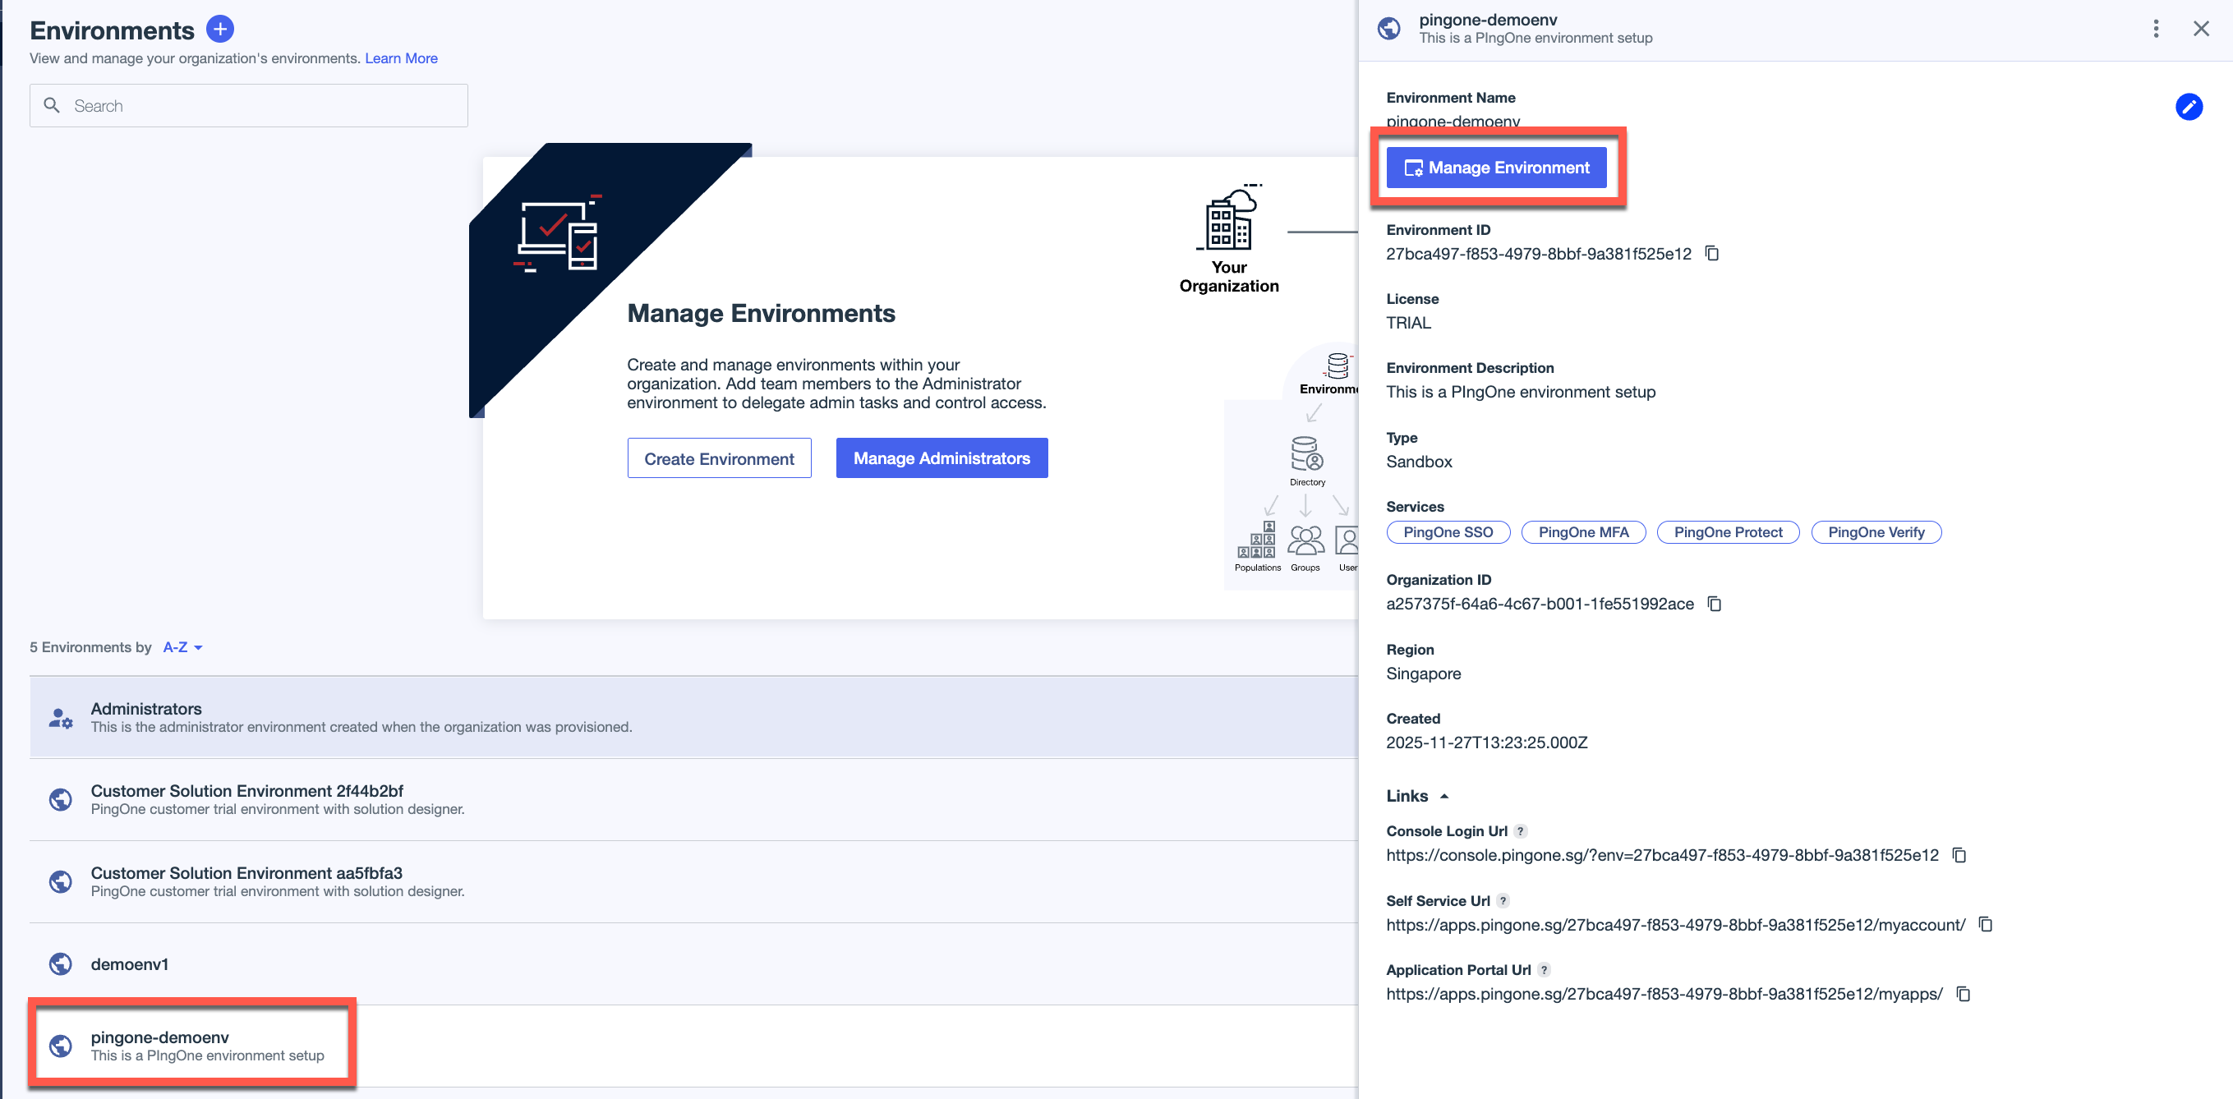Copy the Application Portal Url
The width and height of the screenshot is (2233, 1099).
point(1964,993)
